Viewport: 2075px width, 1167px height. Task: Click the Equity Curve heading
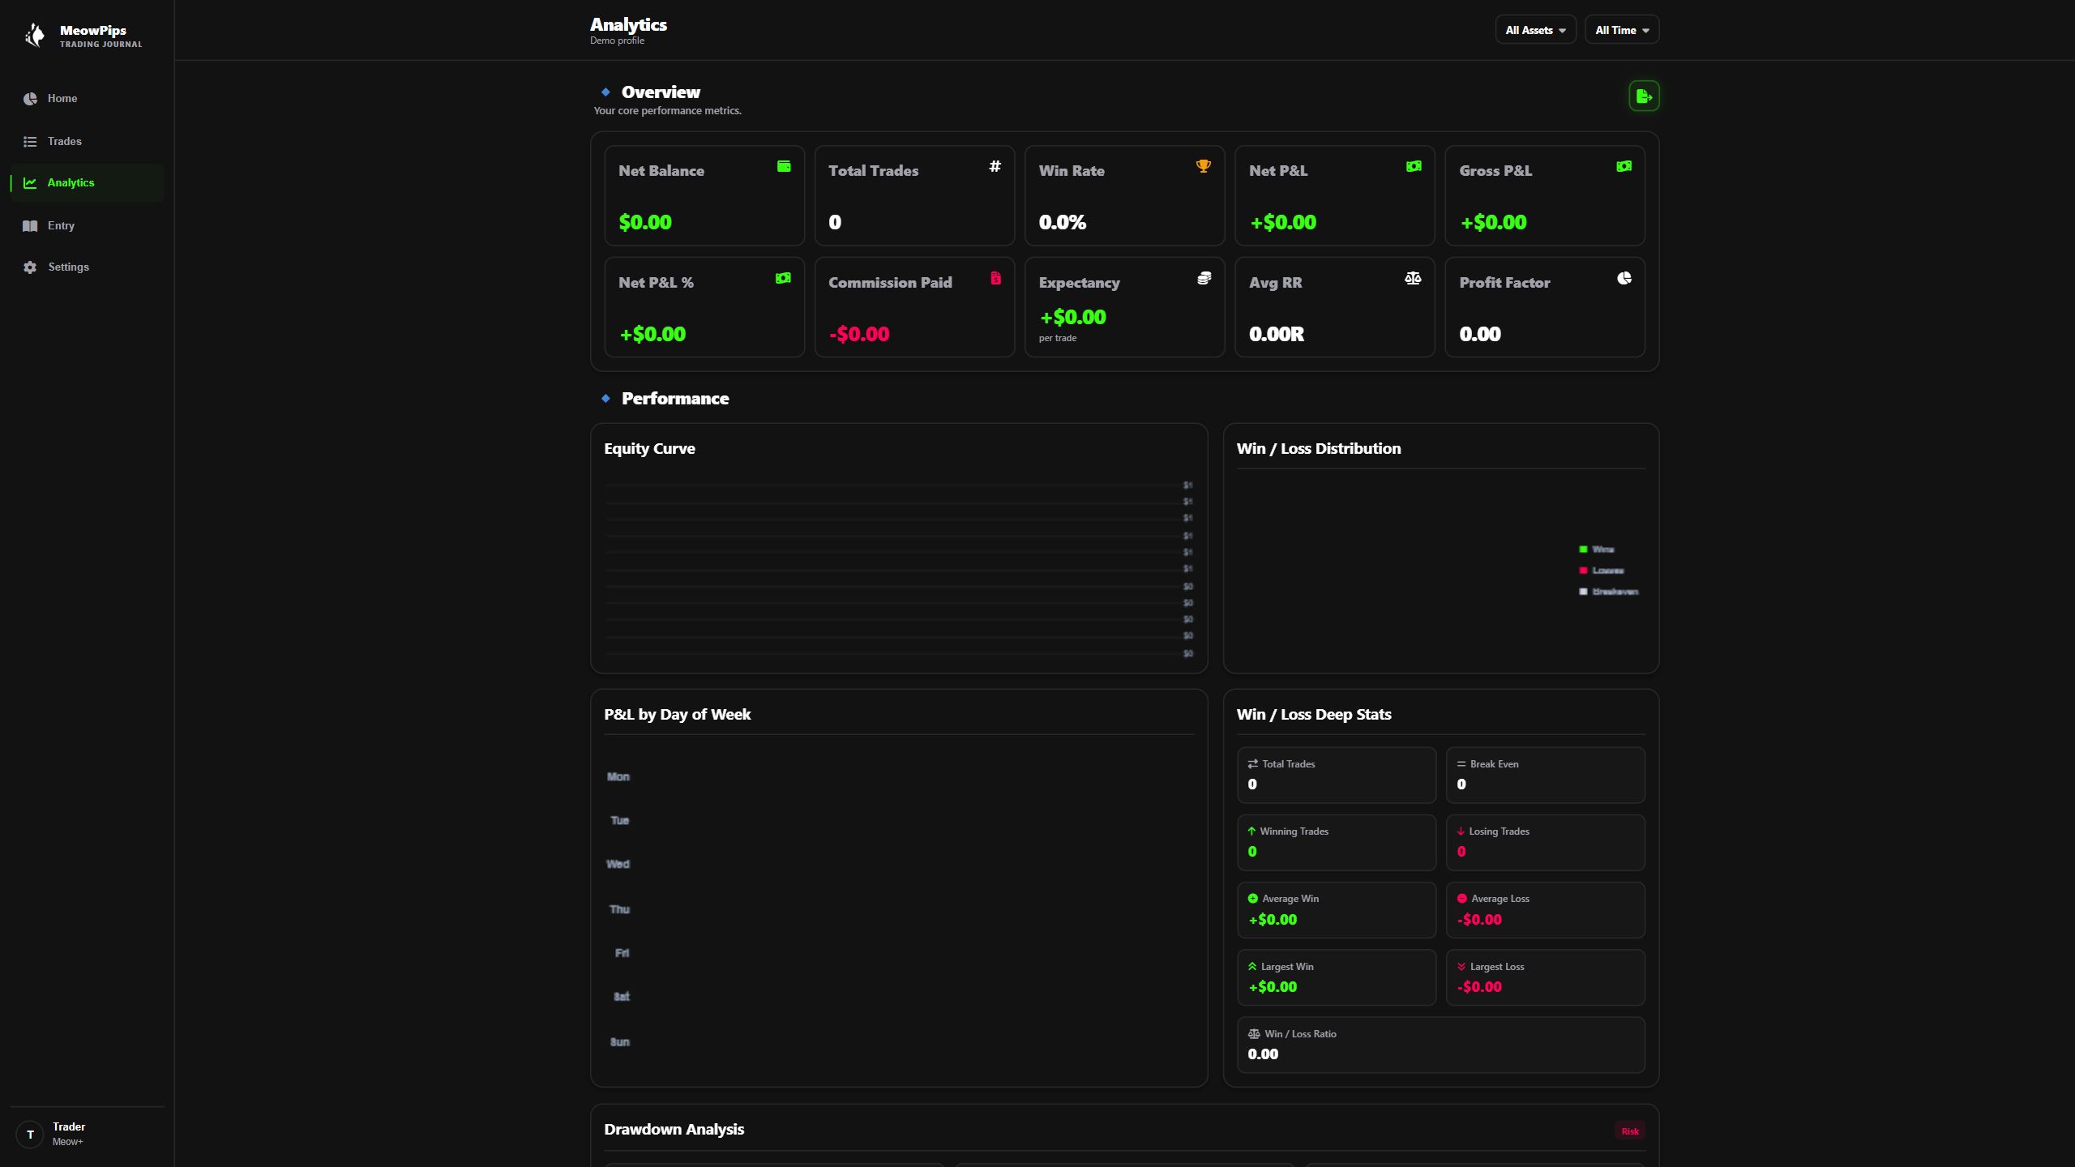point(649,449)
